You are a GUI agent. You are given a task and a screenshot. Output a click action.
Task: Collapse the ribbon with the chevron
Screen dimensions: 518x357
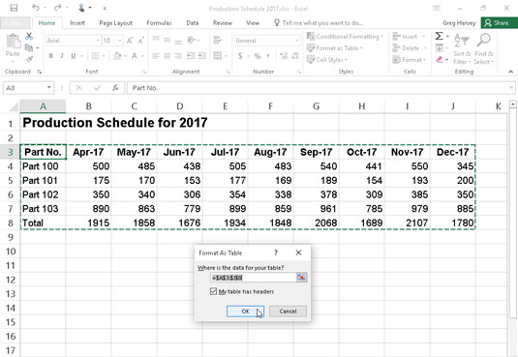510,72
